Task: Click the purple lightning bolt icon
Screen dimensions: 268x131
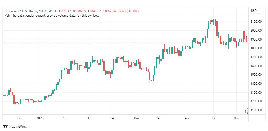Action: pyautogui.click(x=247, y=111)
